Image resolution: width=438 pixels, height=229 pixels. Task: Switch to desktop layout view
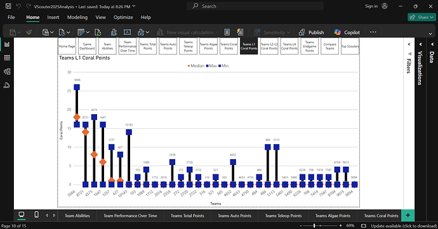point(21,215)
